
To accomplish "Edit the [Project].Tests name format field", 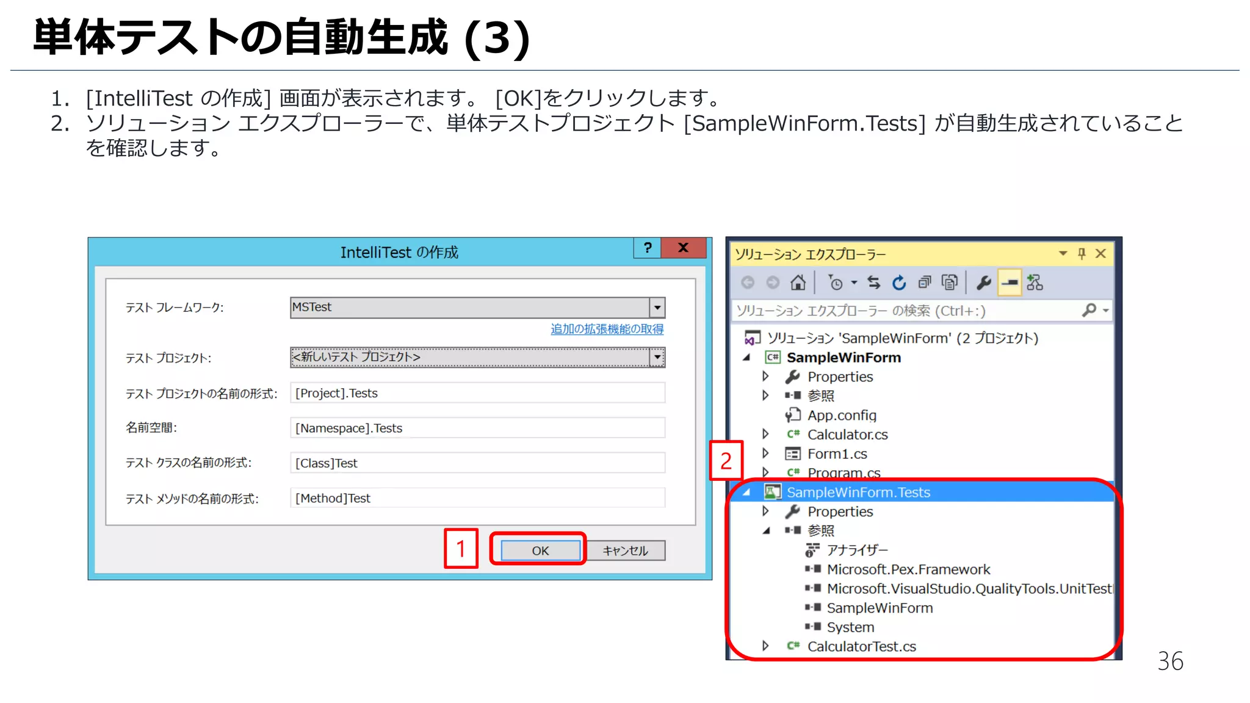I will 477,393.
